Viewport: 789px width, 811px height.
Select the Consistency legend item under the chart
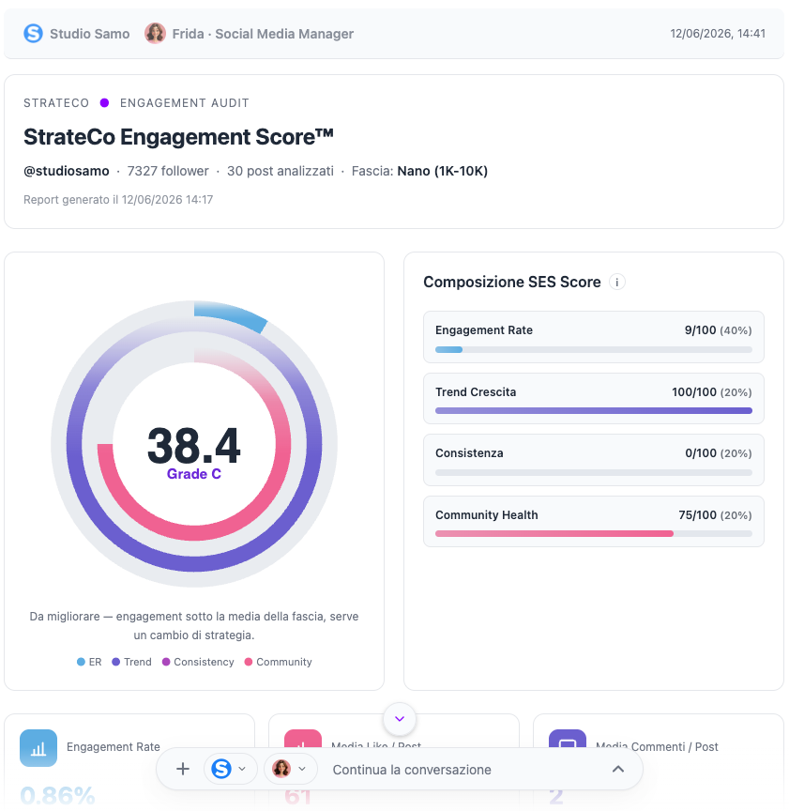pyautogui.click(x=198, y=662)
